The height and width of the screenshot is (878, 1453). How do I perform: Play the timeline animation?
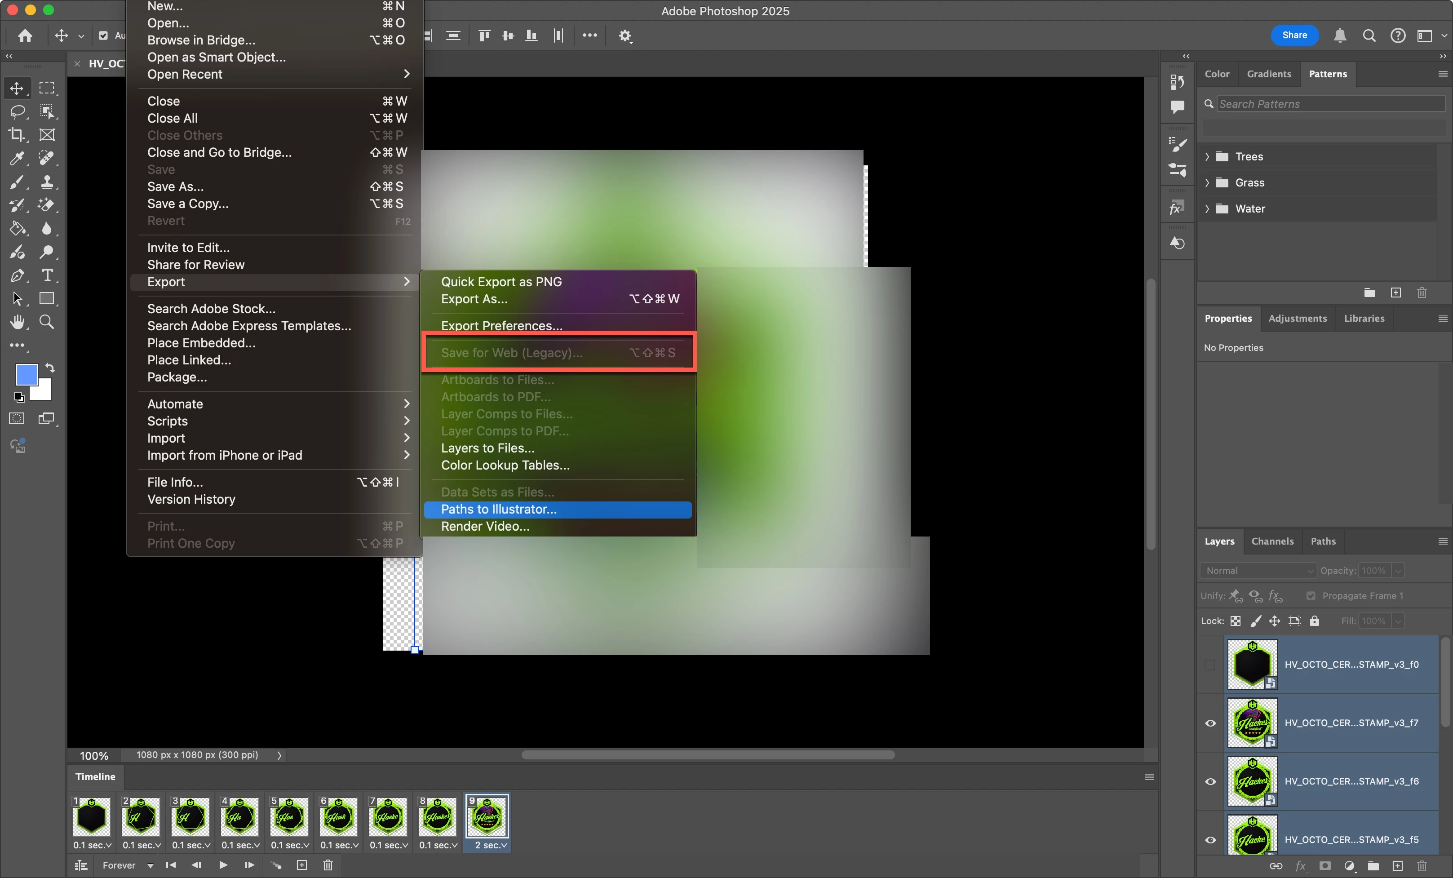[x=223, y=865]
